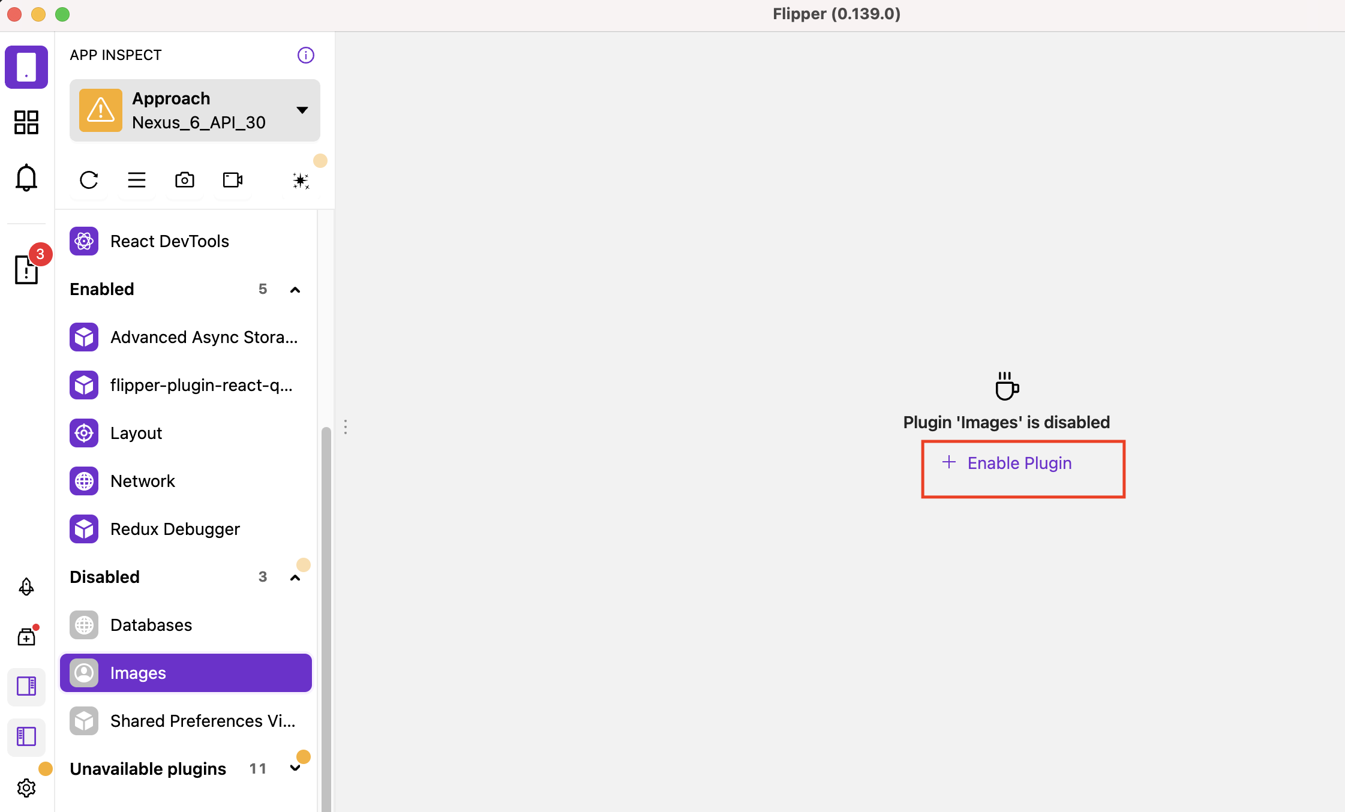
Task: Toggle the App Inspect device view
Action: [26, 67]
